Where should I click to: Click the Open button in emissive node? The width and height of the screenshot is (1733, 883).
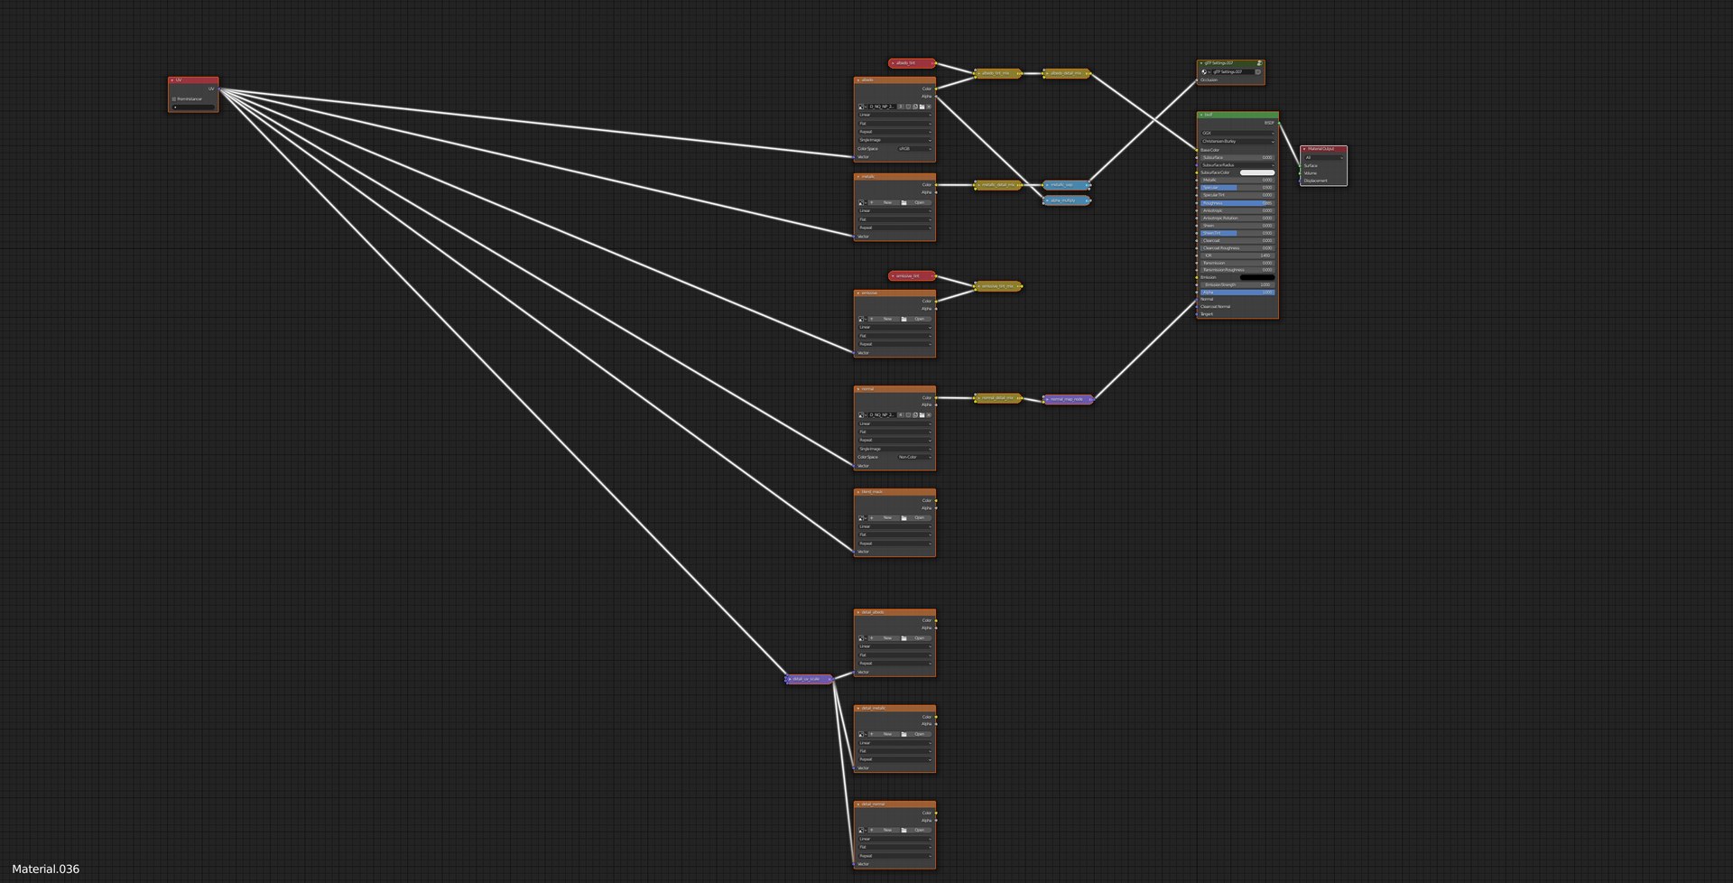tap(916, 319)
